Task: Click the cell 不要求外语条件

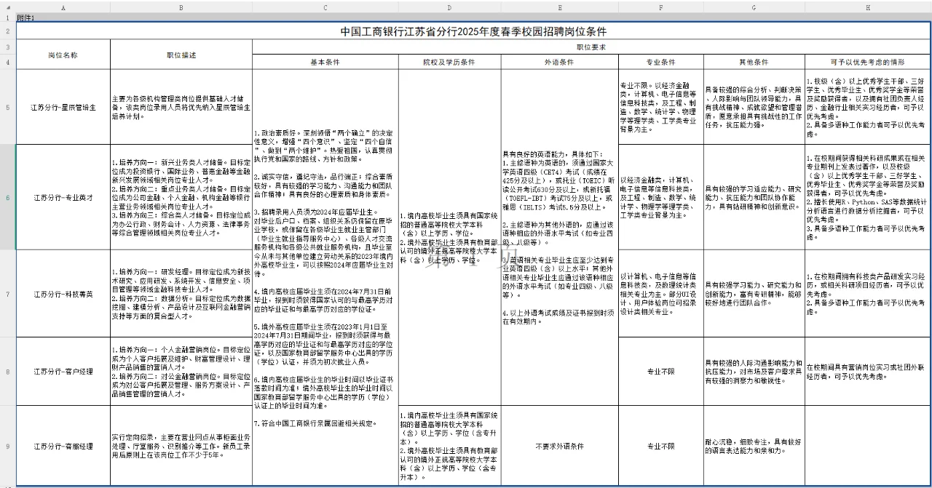Action: pyautogui.click(x=559, y=445)
